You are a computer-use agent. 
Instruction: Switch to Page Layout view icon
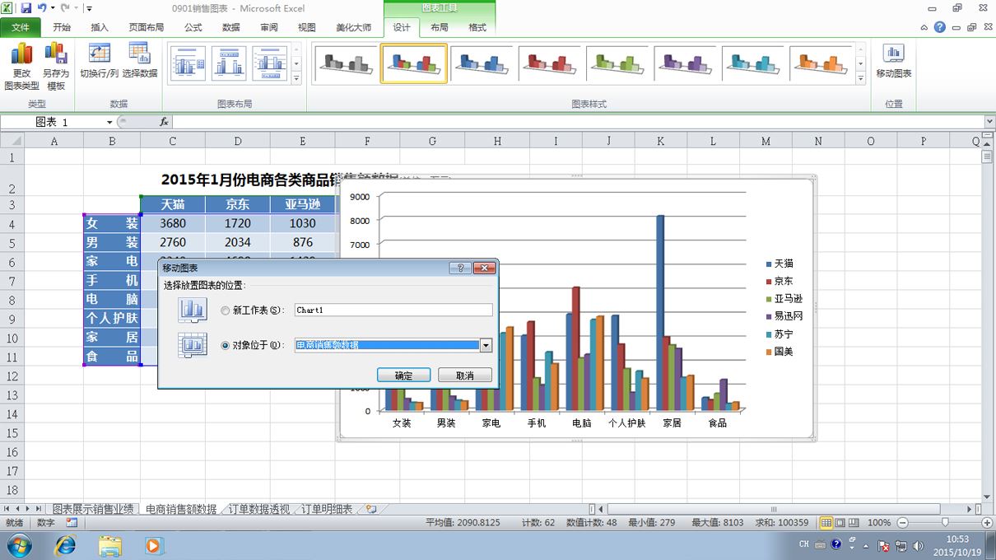pos(840,523)
